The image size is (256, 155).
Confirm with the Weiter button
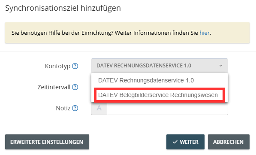pyautogui.click(x=185, y=142)
